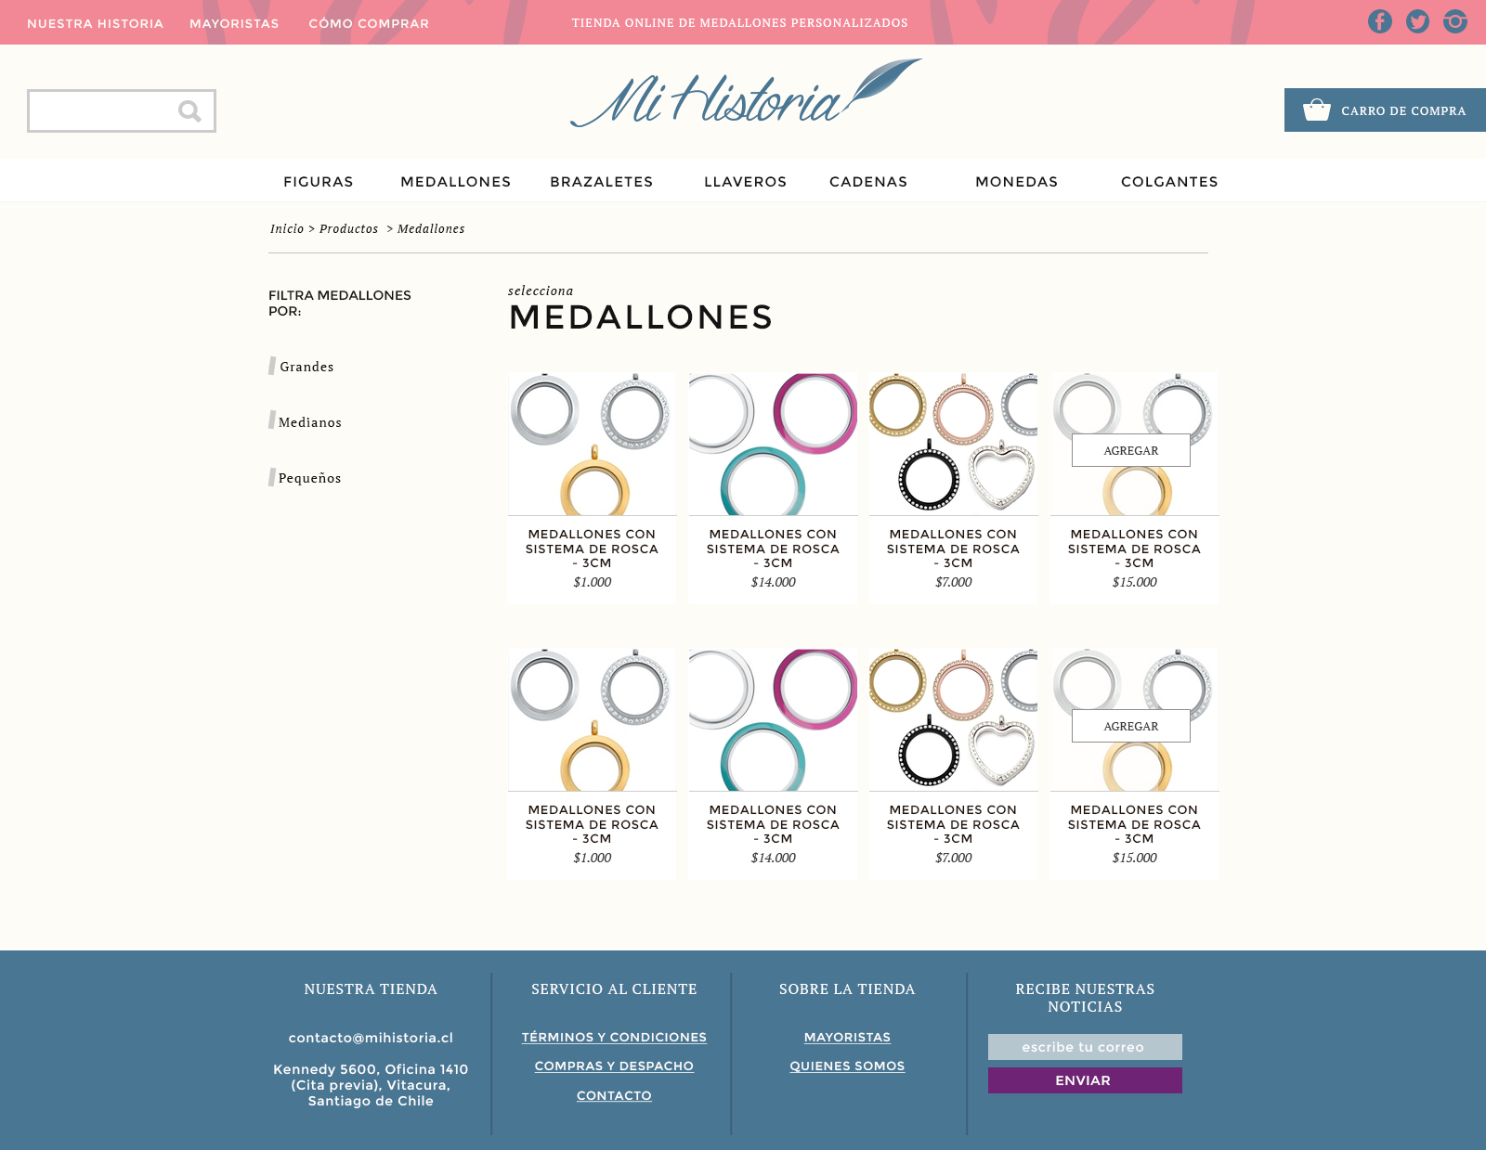Open the Facebook social icon
The width and height of the screenshot is (1486, 1150).
1379,21
